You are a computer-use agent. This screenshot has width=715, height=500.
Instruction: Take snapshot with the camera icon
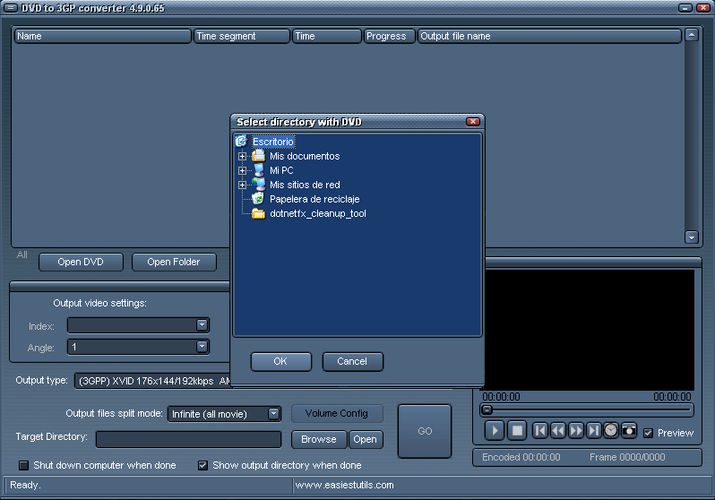click(629, 431)
